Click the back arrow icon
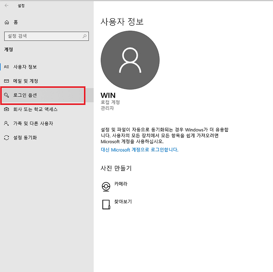The image size is (273, 272). point(6,6)
